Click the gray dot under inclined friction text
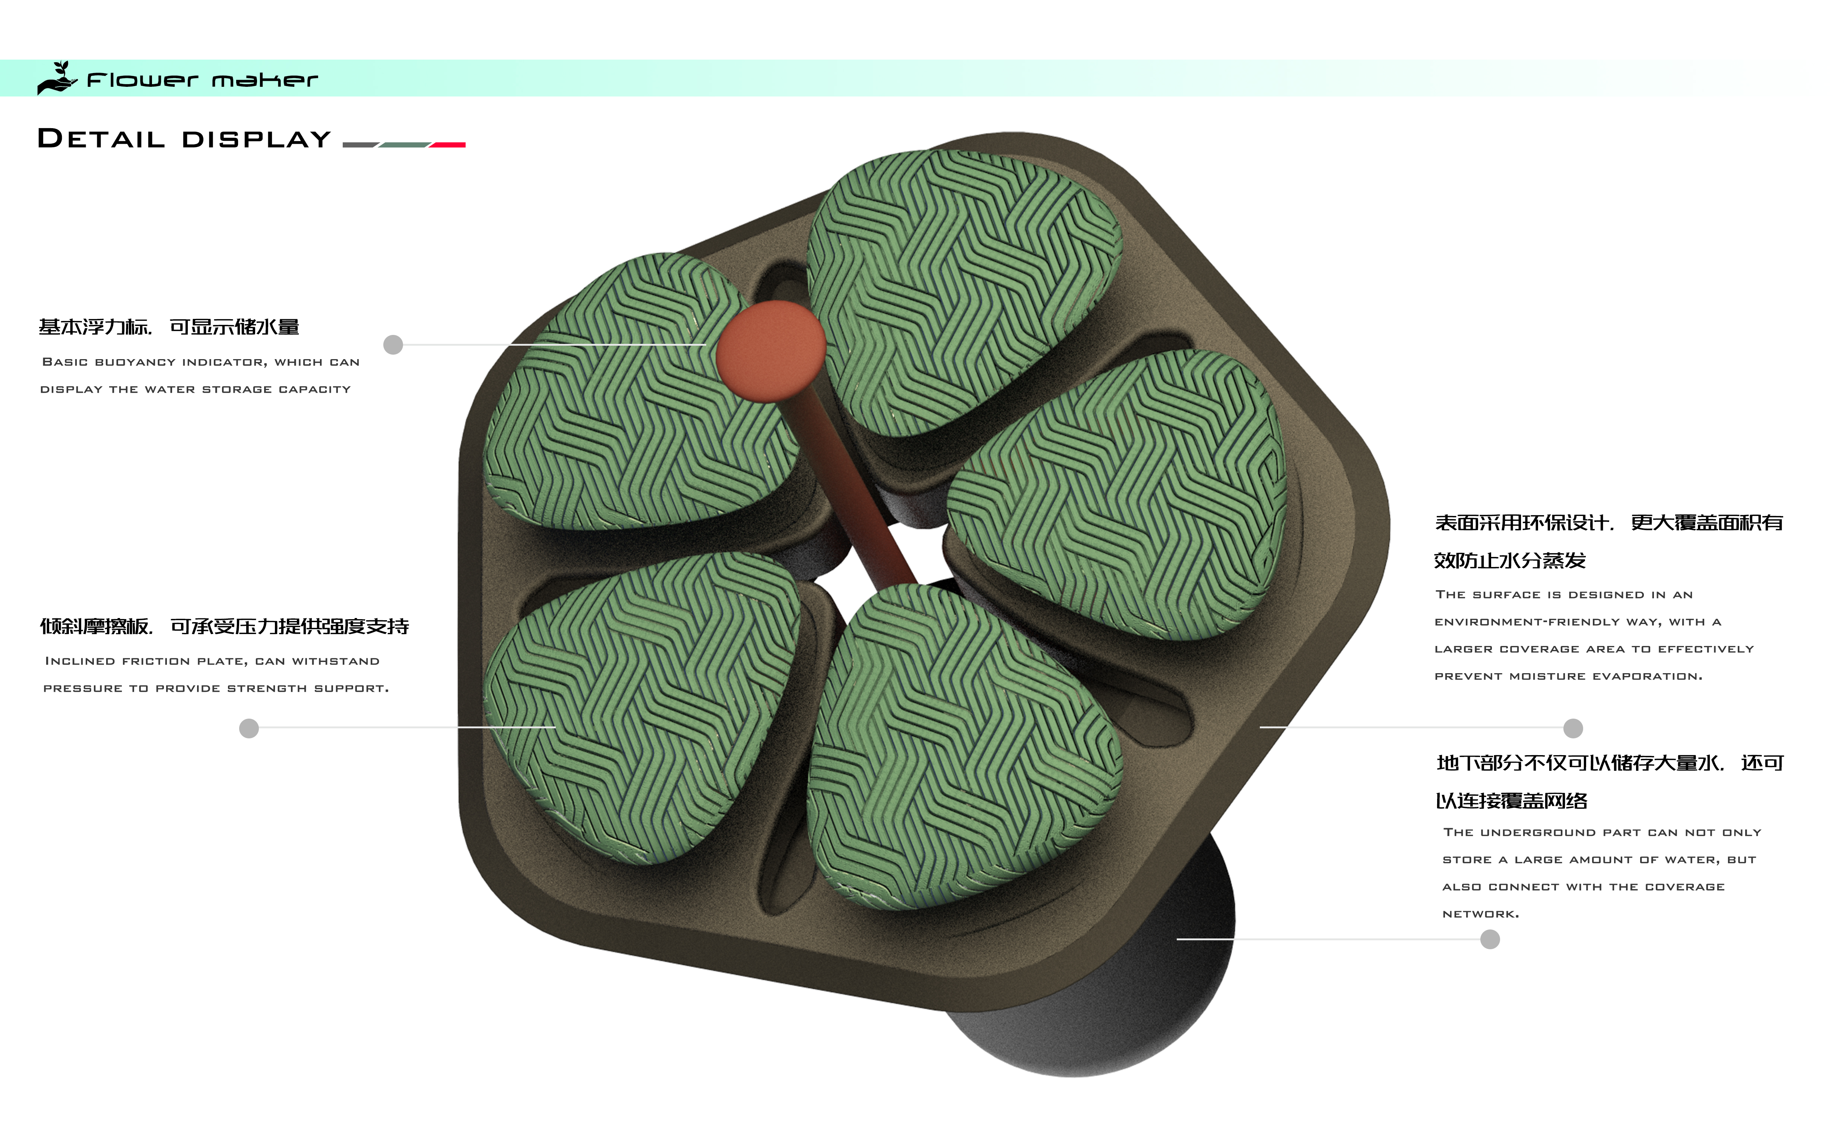 click(249, 728)
